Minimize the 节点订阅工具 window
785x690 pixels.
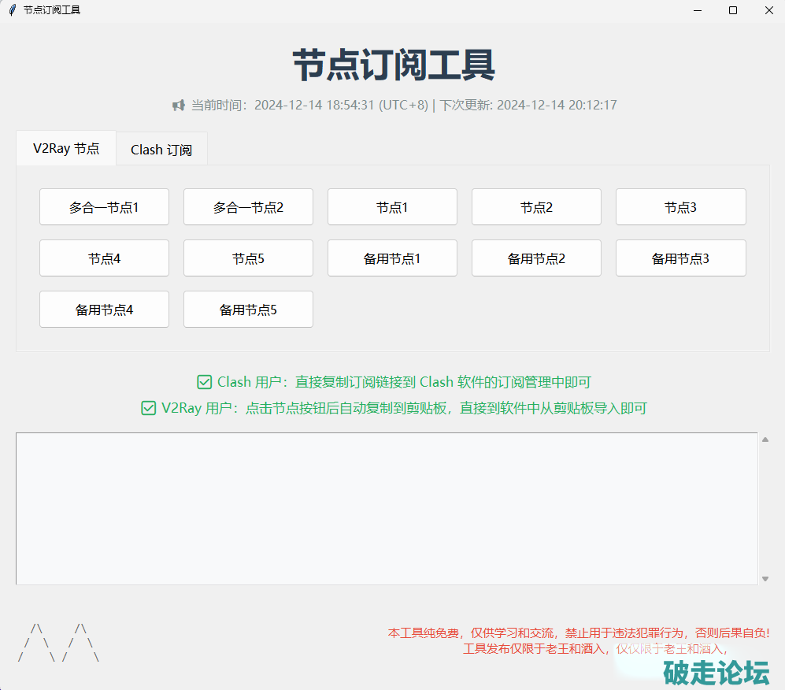pyautogui.click(x=697, y=10)
